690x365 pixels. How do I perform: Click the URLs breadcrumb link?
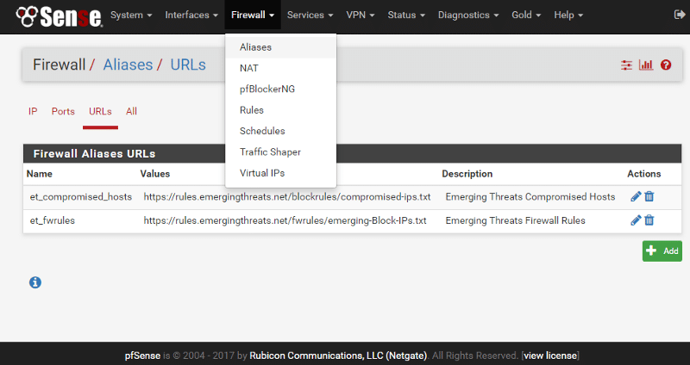(188, 65)
